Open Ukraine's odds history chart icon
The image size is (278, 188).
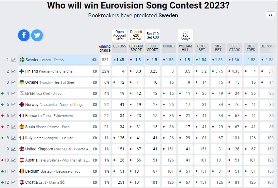[13, 82]
